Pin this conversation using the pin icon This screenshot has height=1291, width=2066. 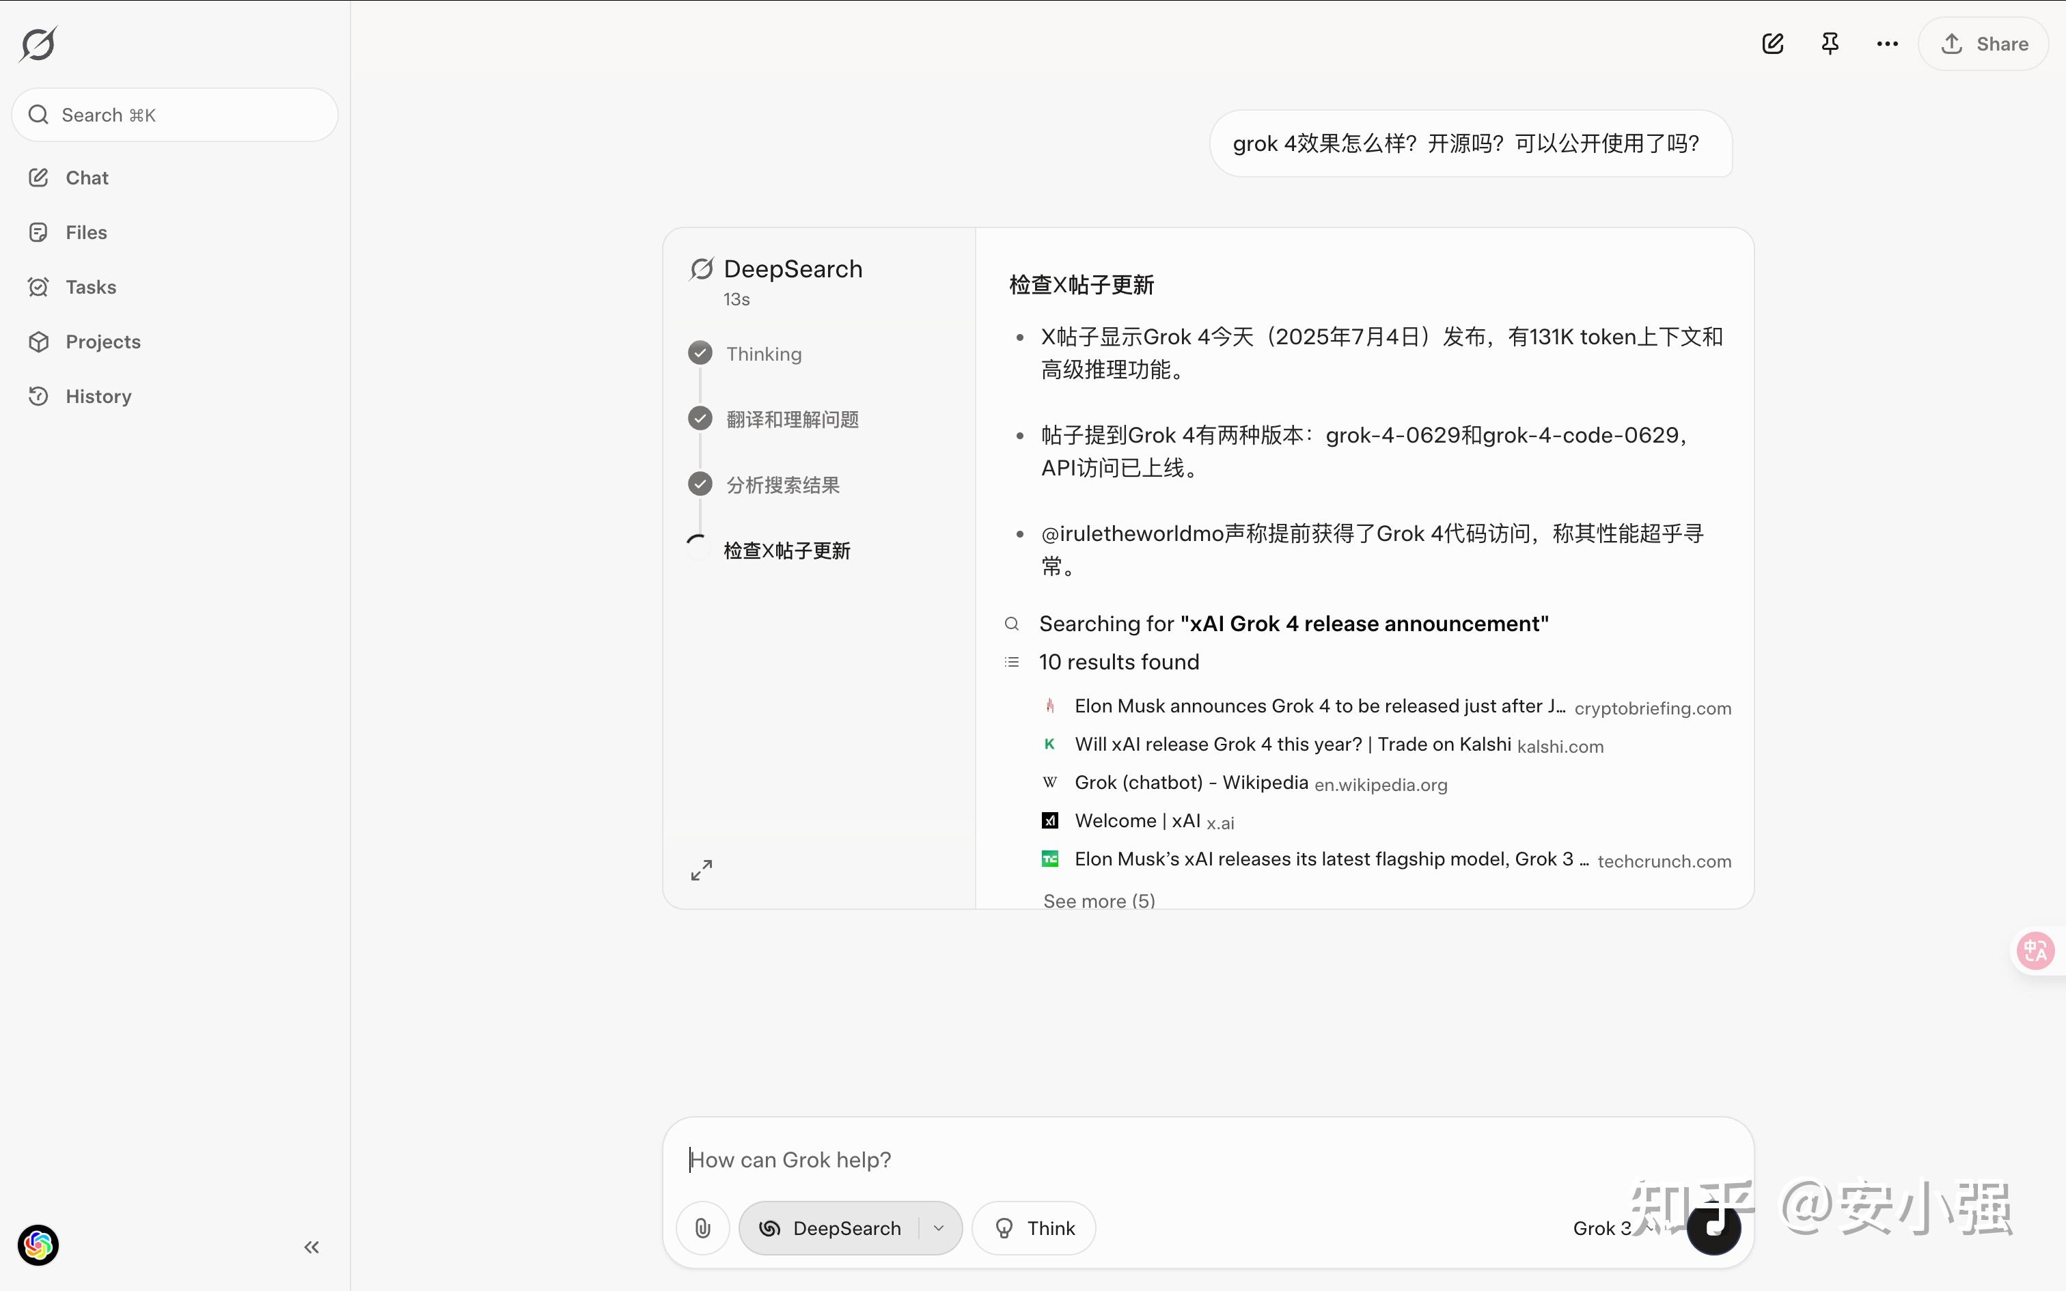click(1830, 42)
